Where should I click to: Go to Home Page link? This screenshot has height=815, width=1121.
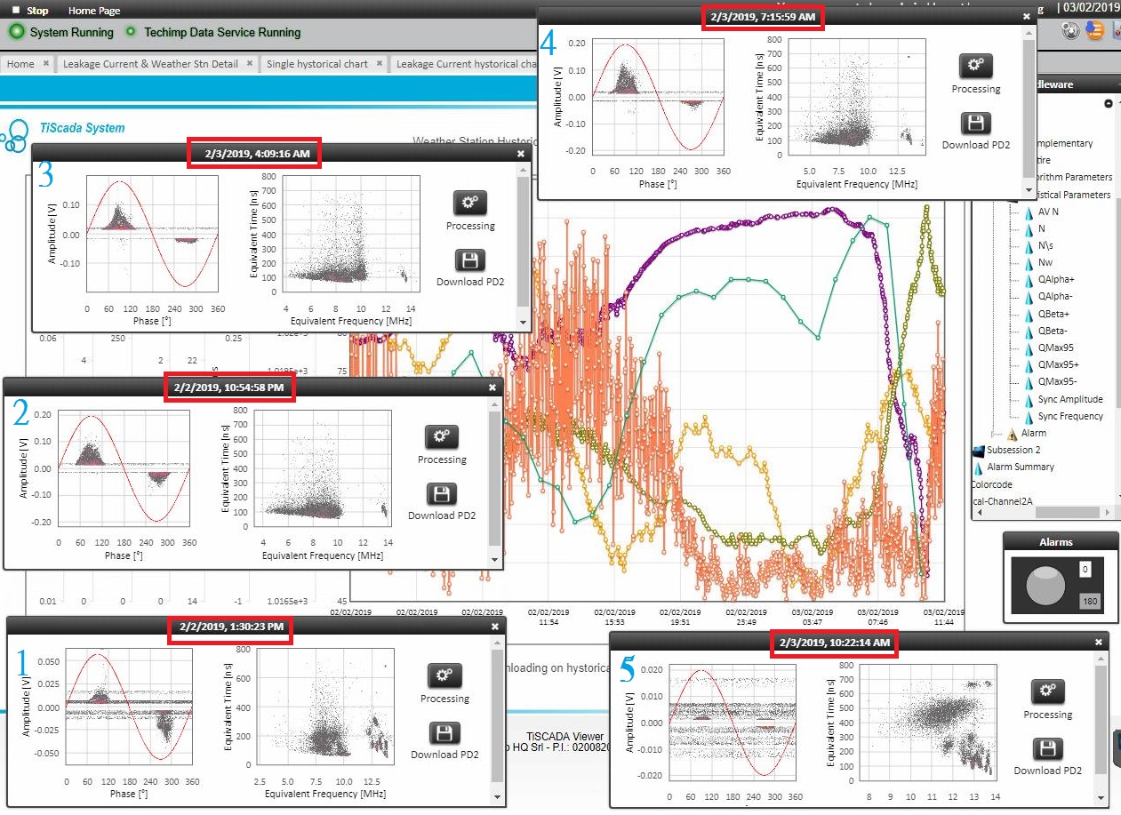click(93, 11)
